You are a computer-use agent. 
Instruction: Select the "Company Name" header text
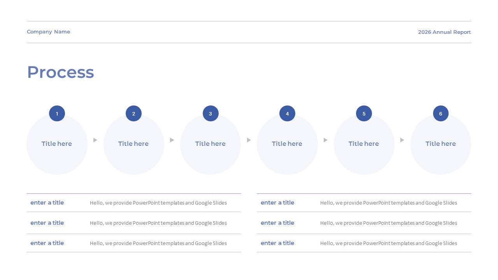tap(48, 32)
